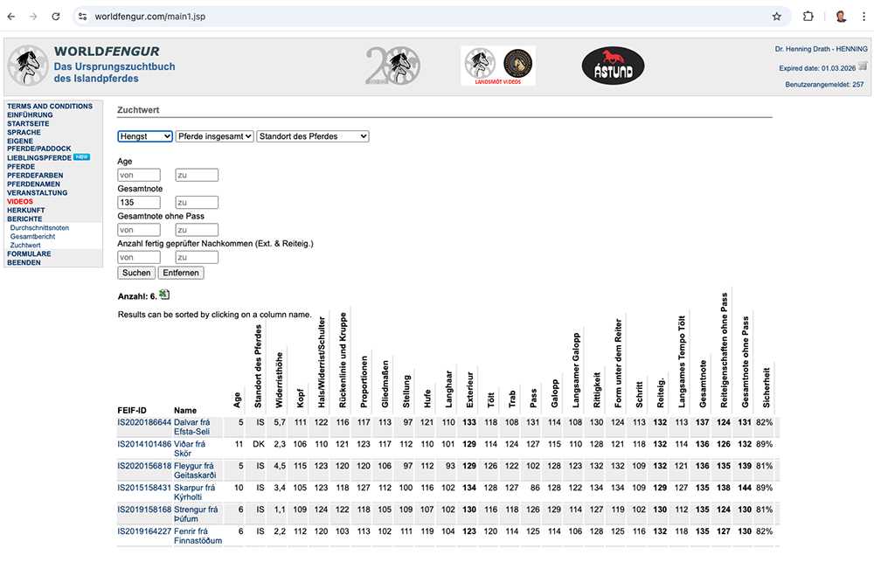
Task: Click the Excel export icon beside Anzahl
Action: click(x=164, y=295)
